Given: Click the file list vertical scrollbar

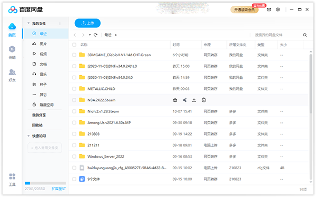Looking at the screenshot, I should point(311,84).
